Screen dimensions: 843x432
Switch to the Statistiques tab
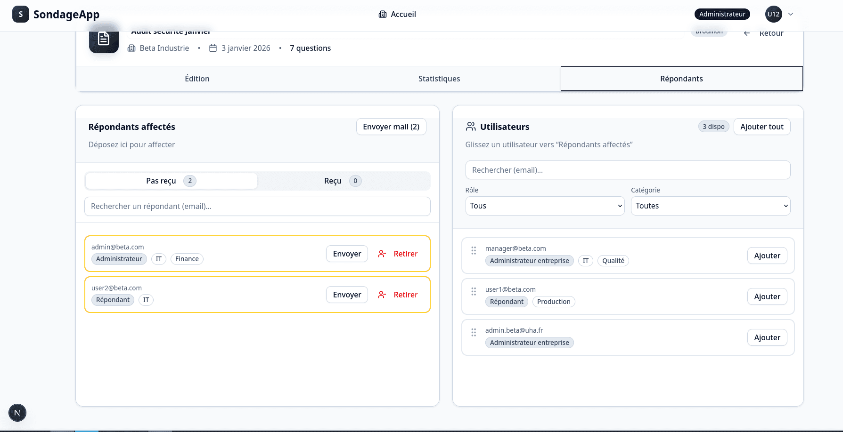439,79
